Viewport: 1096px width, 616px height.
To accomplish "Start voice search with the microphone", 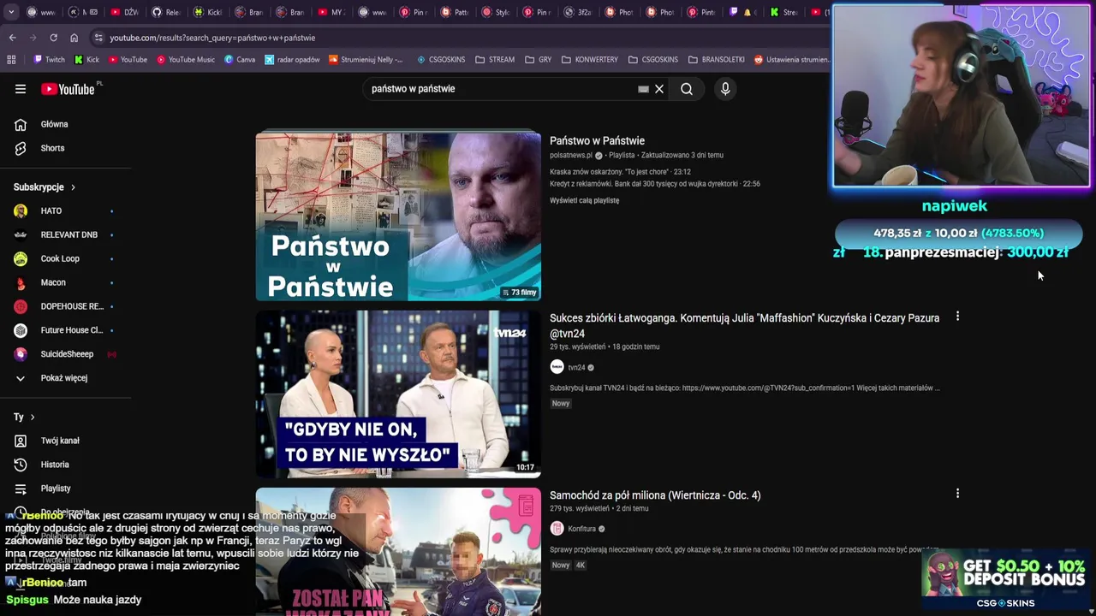I will coord(725,89).
